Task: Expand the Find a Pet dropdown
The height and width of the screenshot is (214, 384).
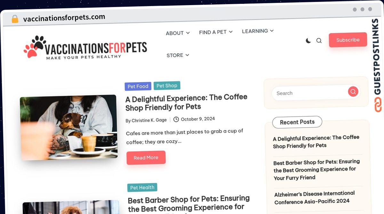Action: point(216,32)
